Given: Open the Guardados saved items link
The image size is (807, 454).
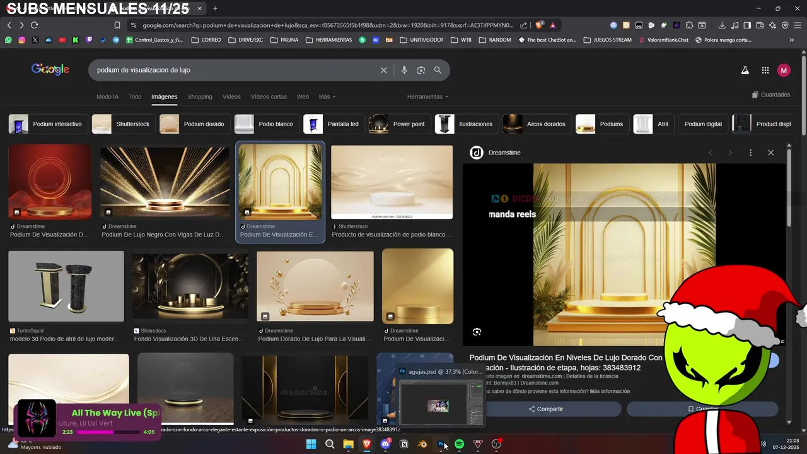Looking at the screenshot, I should click(x=771, y=95).
